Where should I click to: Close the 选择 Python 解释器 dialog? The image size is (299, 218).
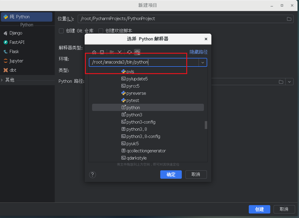coord(206,39)
